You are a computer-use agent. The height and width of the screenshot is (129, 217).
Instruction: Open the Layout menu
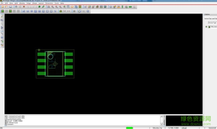(x=41, y=3)
